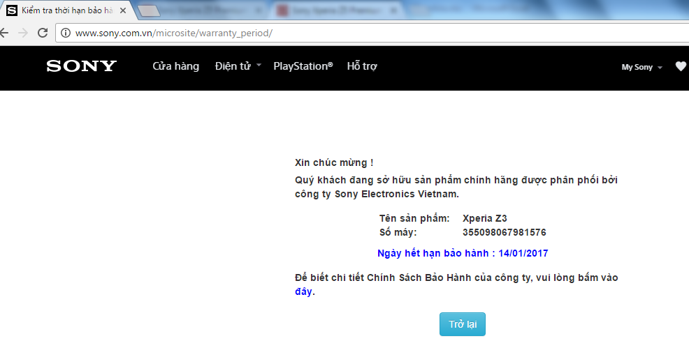Image resolution: width=689 pixels, height=350 pixels.
Task: Switch to the third blurred browser tab
Action: click(x=338, y=10)
